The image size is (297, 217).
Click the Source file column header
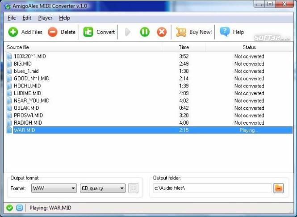(83, 47)
